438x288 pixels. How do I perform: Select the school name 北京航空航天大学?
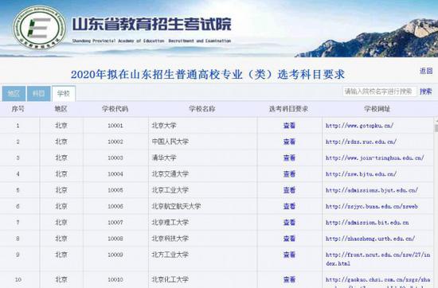(176, 207)
